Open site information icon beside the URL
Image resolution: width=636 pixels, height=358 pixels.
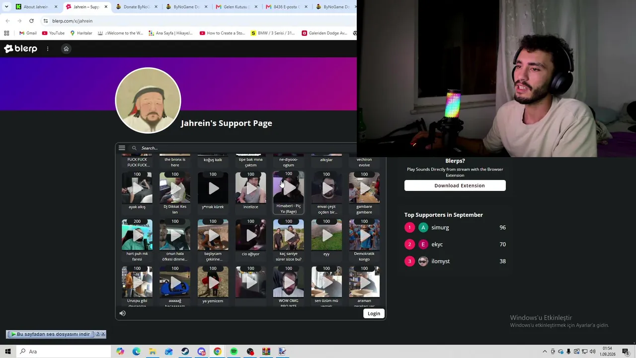[45, 21]
